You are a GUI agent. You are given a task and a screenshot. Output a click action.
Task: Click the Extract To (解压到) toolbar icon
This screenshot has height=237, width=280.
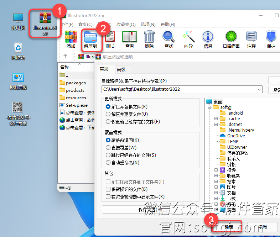90,37
